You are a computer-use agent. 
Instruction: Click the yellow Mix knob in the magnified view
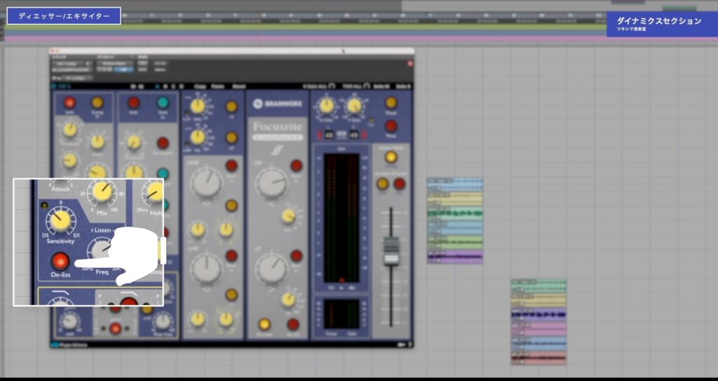pyautogui.click(x=102, y=191)
